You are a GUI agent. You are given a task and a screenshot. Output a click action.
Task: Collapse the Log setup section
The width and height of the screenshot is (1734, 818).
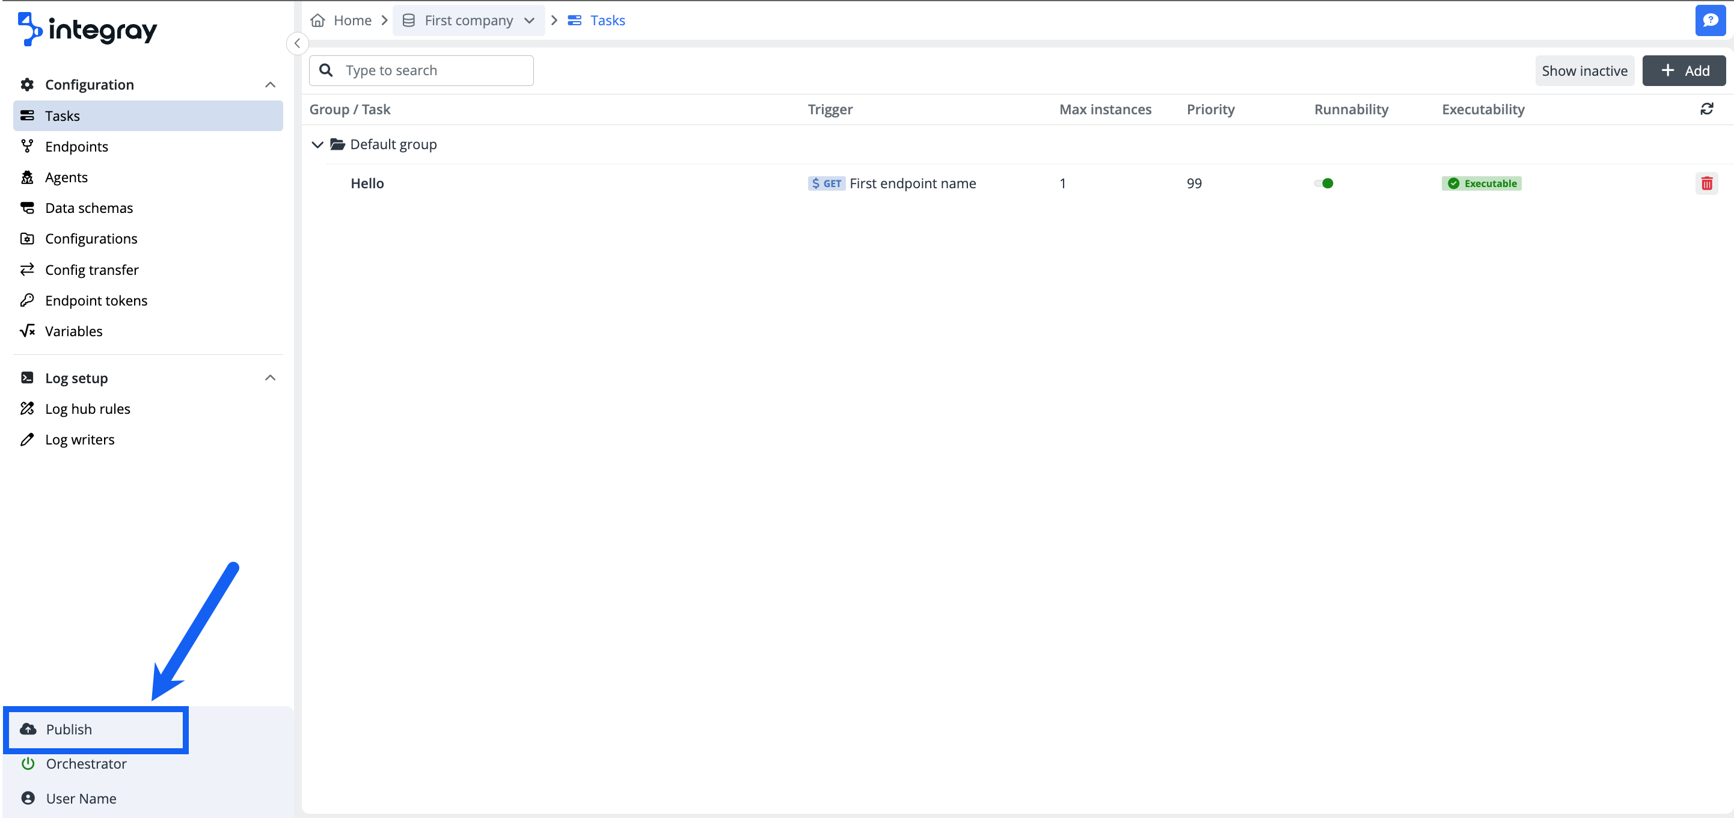[x=270, y=378]
